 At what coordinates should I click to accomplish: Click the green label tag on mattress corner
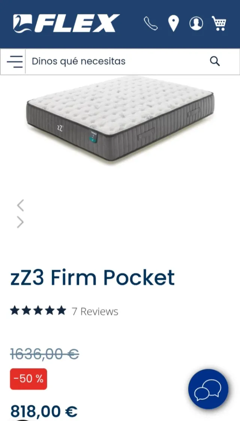point(93,137)
